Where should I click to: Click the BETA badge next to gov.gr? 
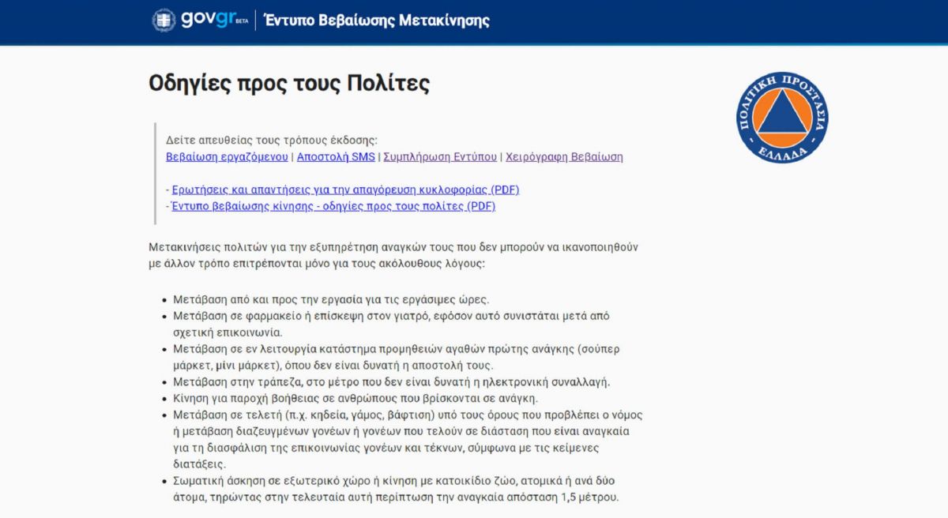coord(242,22)
